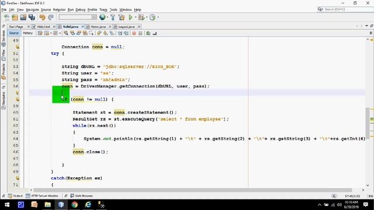Click the Search input field at top right
This screenshot has height=210, width=374.
tap(349, 9)
